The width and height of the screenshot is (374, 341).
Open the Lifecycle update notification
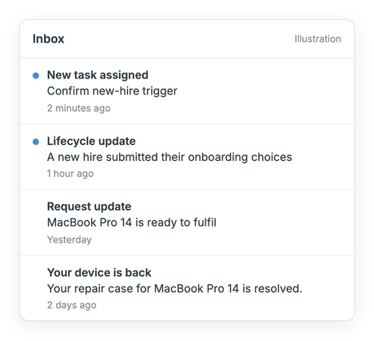pyautogui.click(x=187, y=157)
